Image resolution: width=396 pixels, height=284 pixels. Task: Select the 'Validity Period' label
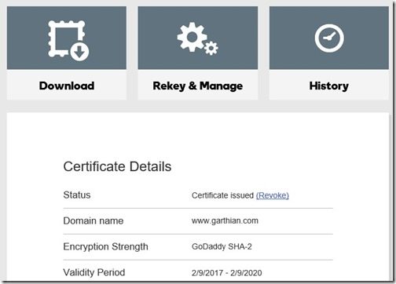pos(94,272)
